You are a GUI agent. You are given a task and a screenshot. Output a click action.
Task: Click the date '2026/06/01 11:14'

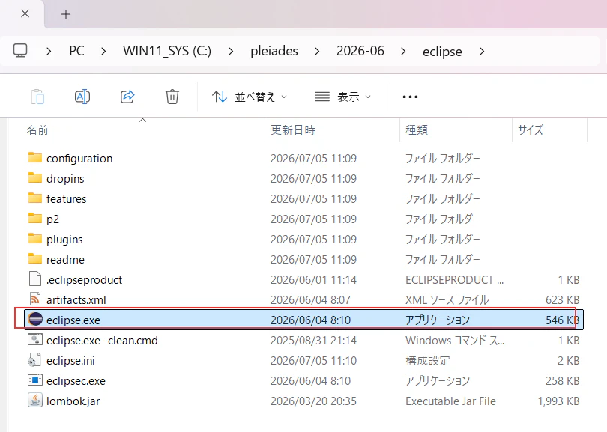(313, 279)
